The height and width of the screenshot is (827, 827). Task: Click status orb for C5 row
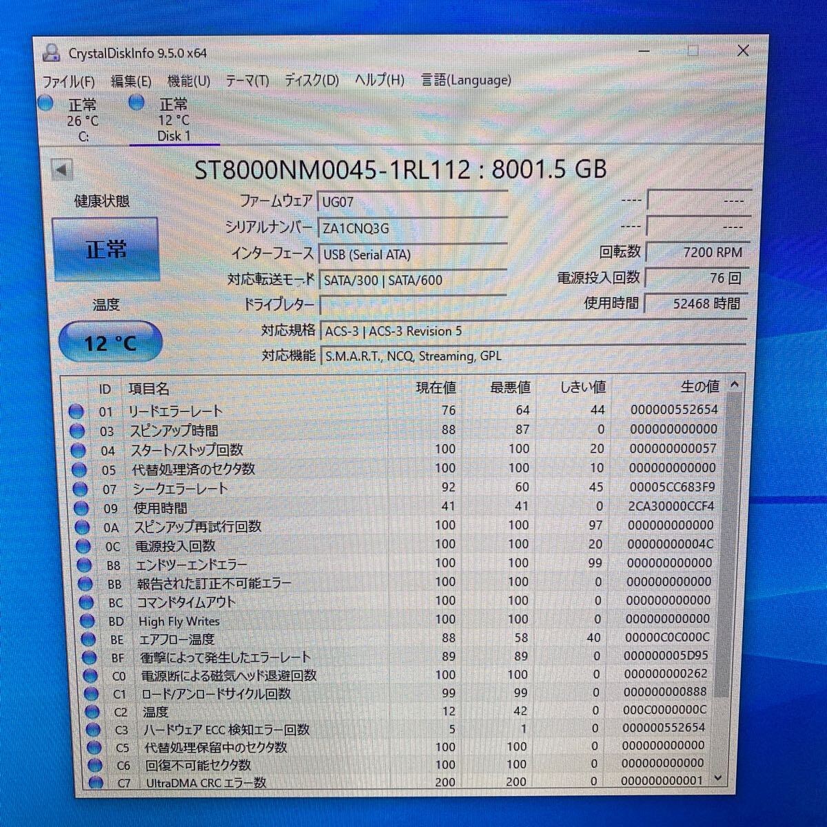94,748
